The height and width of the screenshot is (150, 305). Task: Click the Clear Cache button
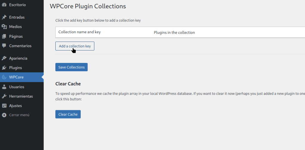coord(68,114)
